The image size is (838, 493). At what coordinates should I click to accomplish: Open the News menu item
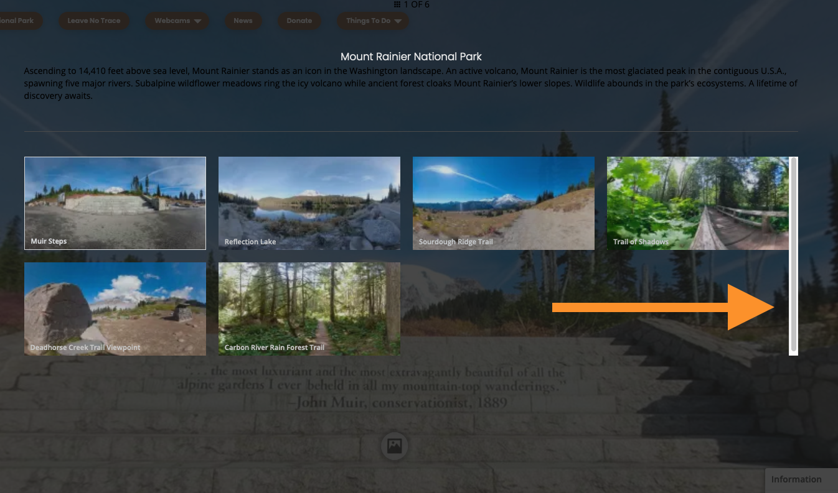coord(243,21)
